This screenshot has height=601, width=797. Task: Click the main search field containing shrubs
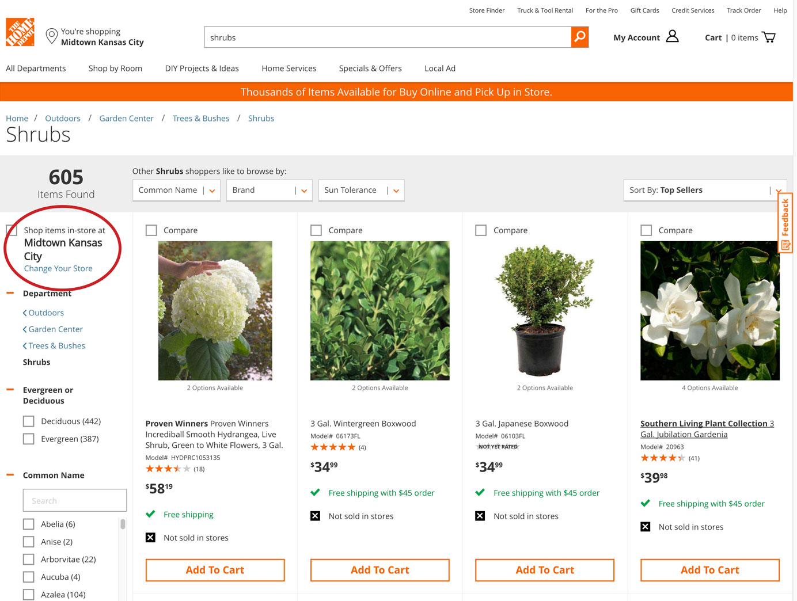(x=388, y=37)
